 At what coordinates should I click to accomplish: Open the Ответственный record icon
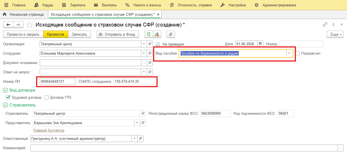(140, 138)
